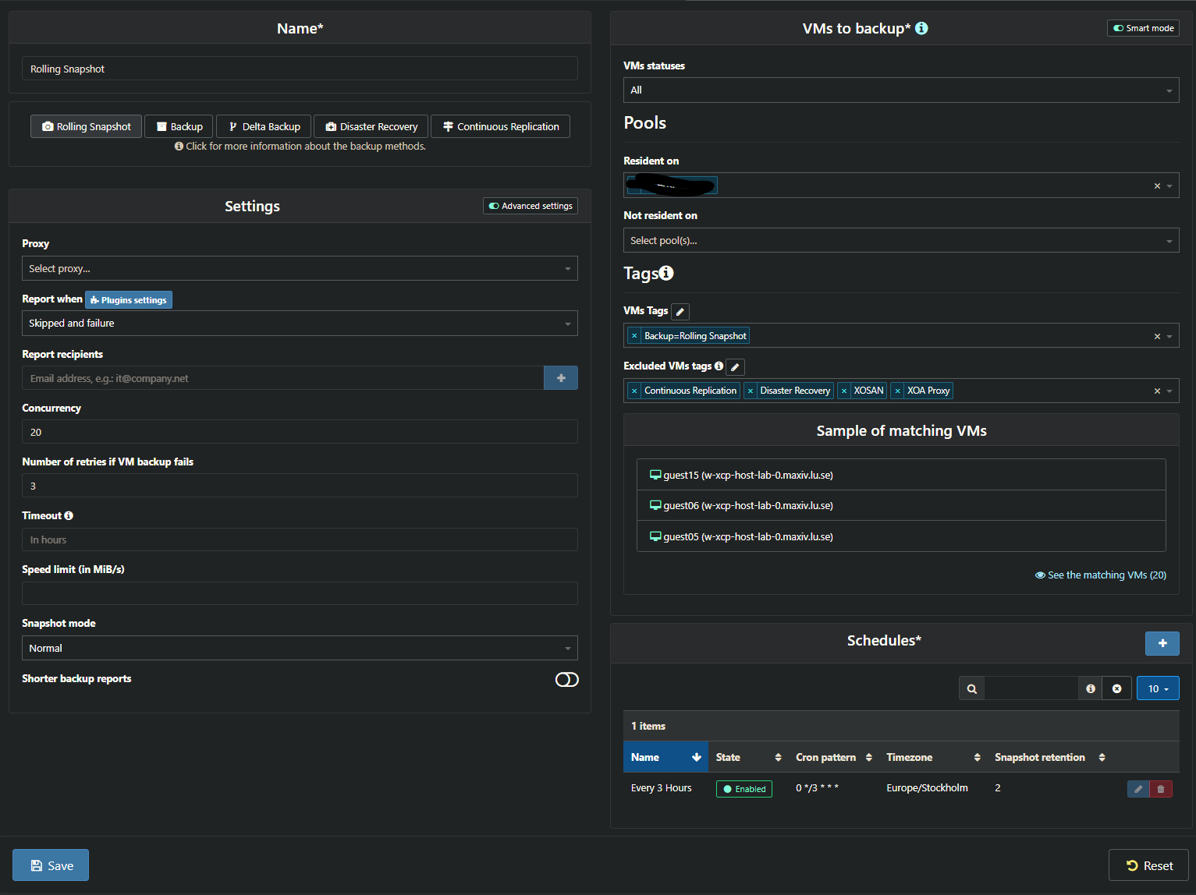Open the VMs statuses dropdown
The height and width of the screenshot is (895, 1196).
pos(901,90)
